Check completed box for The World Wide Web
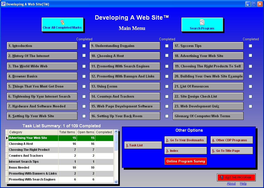Image resolution: width=264 pixels, height=188 pixels. 84,66
